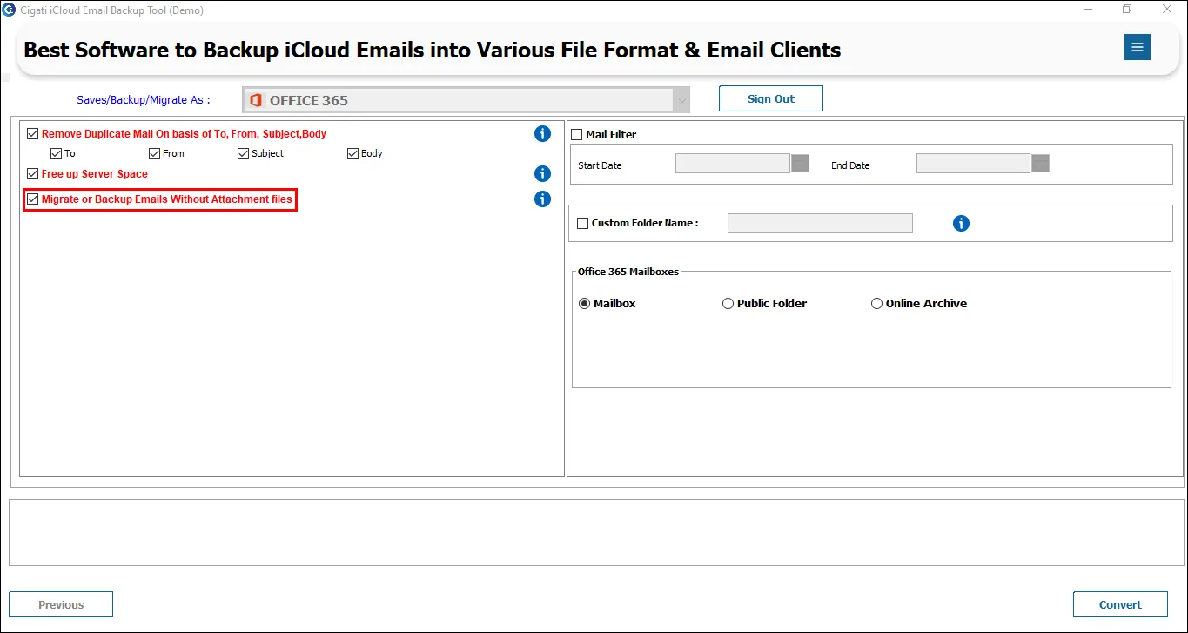Click the Convert button

coord(1120,604)
